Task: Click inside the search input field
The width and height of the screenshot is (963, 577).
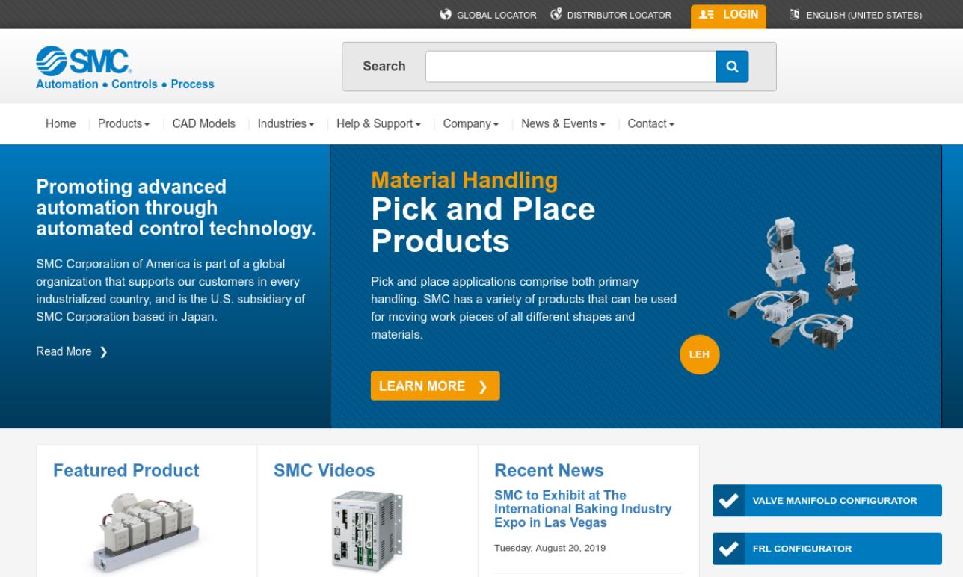Action: (570, 67)
